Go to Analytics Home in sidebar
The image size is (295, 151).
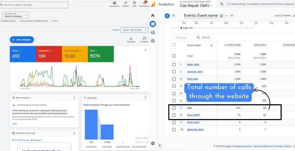pos(153,15)
